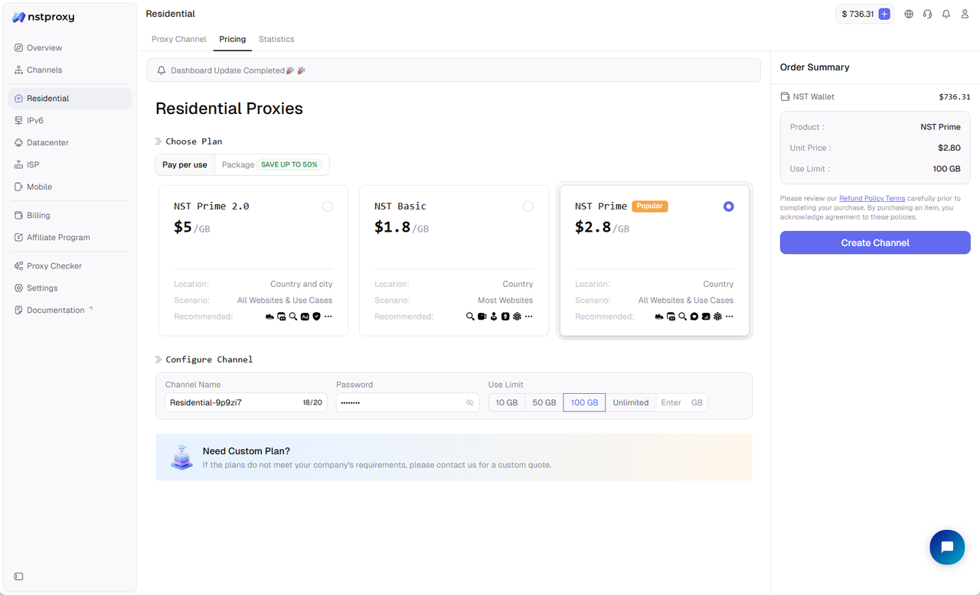Open the IPv6 section in the sidebar

coord(34,120)
